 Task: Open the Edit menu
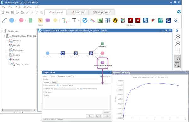coord(10,7)
